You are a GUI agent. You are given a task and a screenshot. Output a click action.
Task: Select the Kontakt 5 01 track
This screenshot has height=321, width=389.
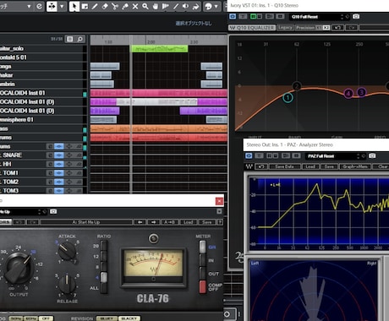tap(42, 57)
